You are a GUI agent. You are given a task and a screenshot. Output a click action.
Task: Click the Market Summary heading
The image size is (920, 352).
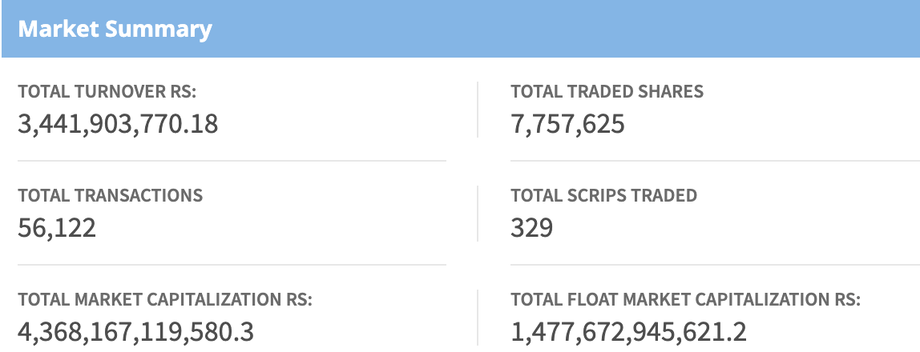point(115,30)
